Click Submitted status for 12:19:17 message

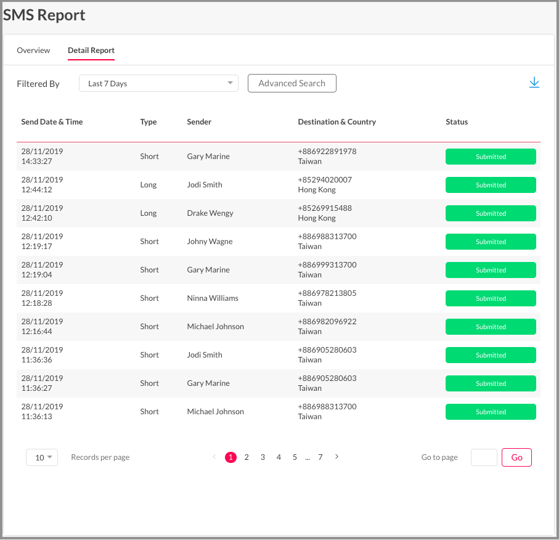[491, 242]
